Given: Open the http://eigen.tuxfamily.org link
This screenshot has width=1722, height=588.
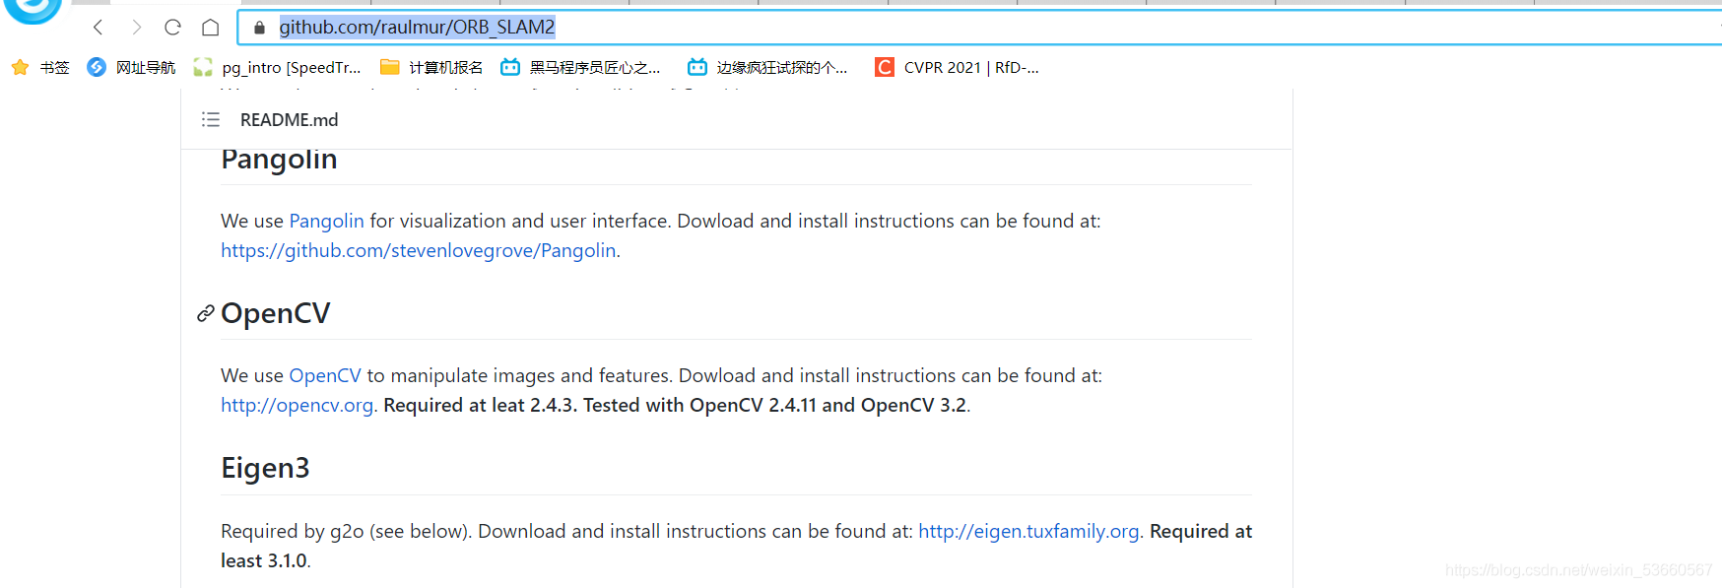Looking at the screenshot, I should (x=1028, y=531).
